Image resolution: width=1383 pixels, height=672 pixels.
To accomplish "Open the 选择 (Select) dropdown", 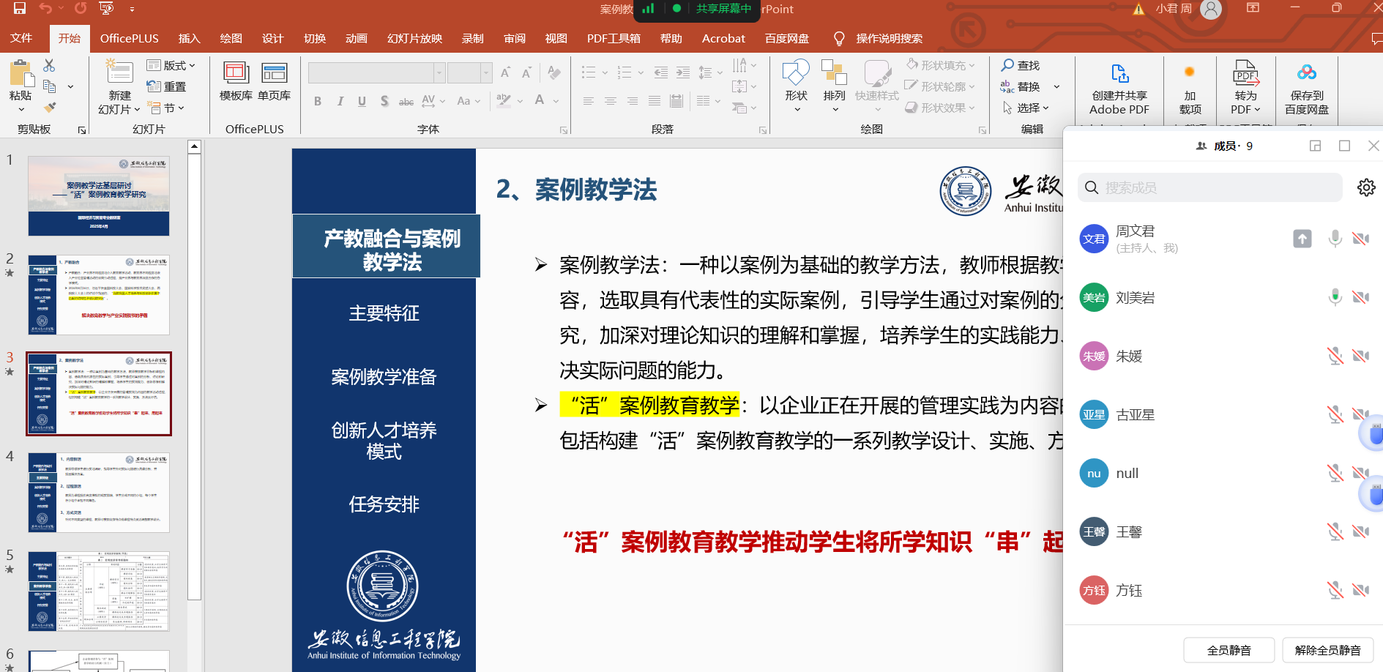I will point(1028,108).
